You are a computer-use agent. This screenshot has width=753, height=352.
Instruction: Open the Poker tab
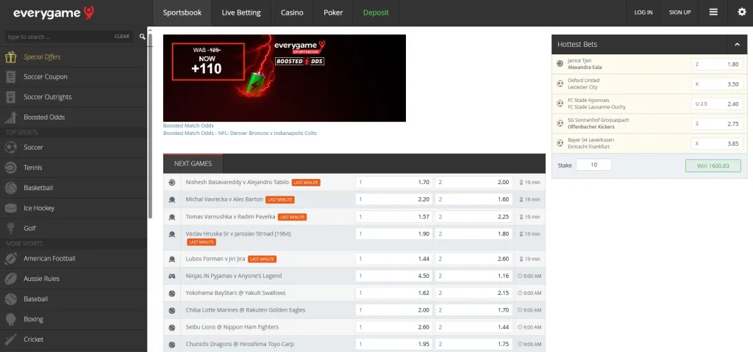click(x=333, y=13)
